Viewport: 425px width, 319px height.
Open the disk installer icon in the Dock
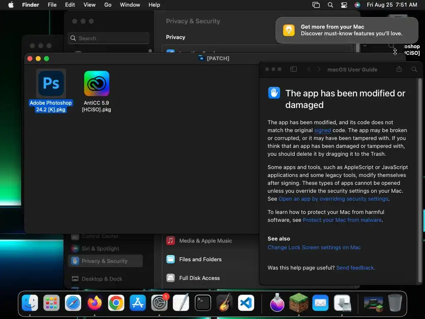click(x=342, y=303)
